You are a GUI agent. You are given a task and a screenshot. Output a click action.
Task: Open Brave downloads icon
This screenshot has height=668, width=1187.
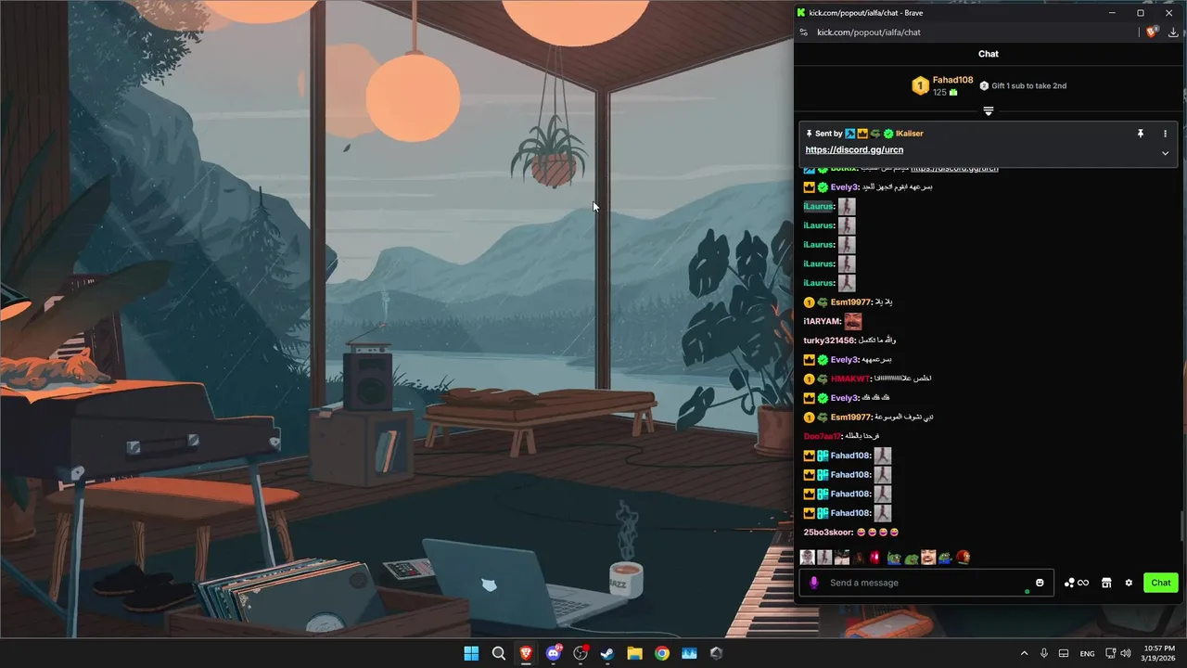(1173, 32)
